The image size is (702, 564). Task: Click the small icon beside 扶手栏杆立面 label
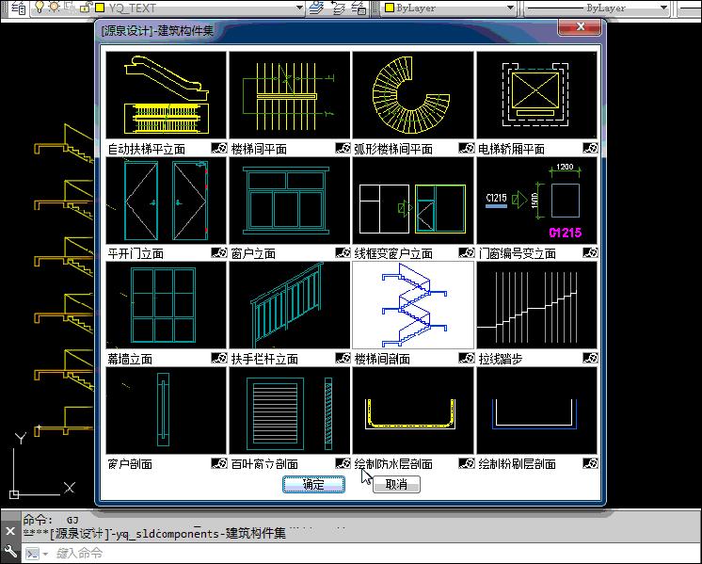343,358
